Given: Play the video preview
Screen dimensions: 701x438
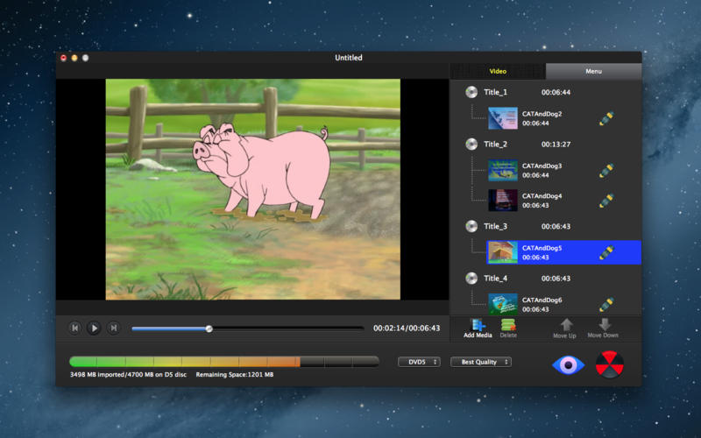Looking at the screenshot, I should click(94, 328).
